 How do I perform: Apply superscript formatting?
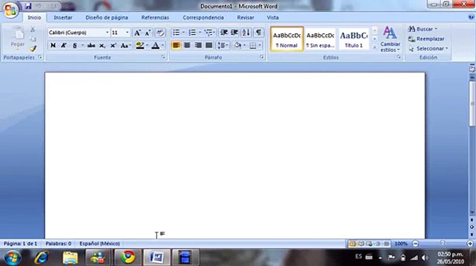coord(113,45)
